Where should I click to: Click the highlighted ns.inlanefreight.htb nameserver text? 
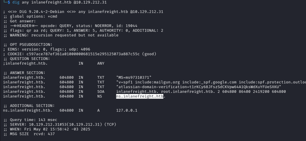point(140,96)
